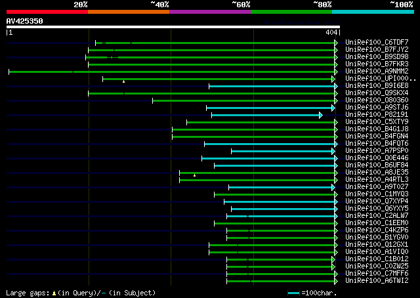Viewport: 420px width, 298px height.
Task: Select the red 20% identity color segment
Action: (x=47, y=12)
